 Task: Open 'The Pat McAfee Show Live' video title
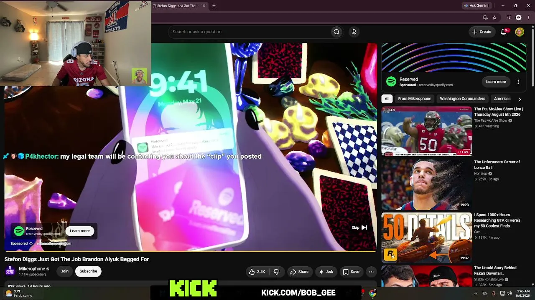[498, 112]
